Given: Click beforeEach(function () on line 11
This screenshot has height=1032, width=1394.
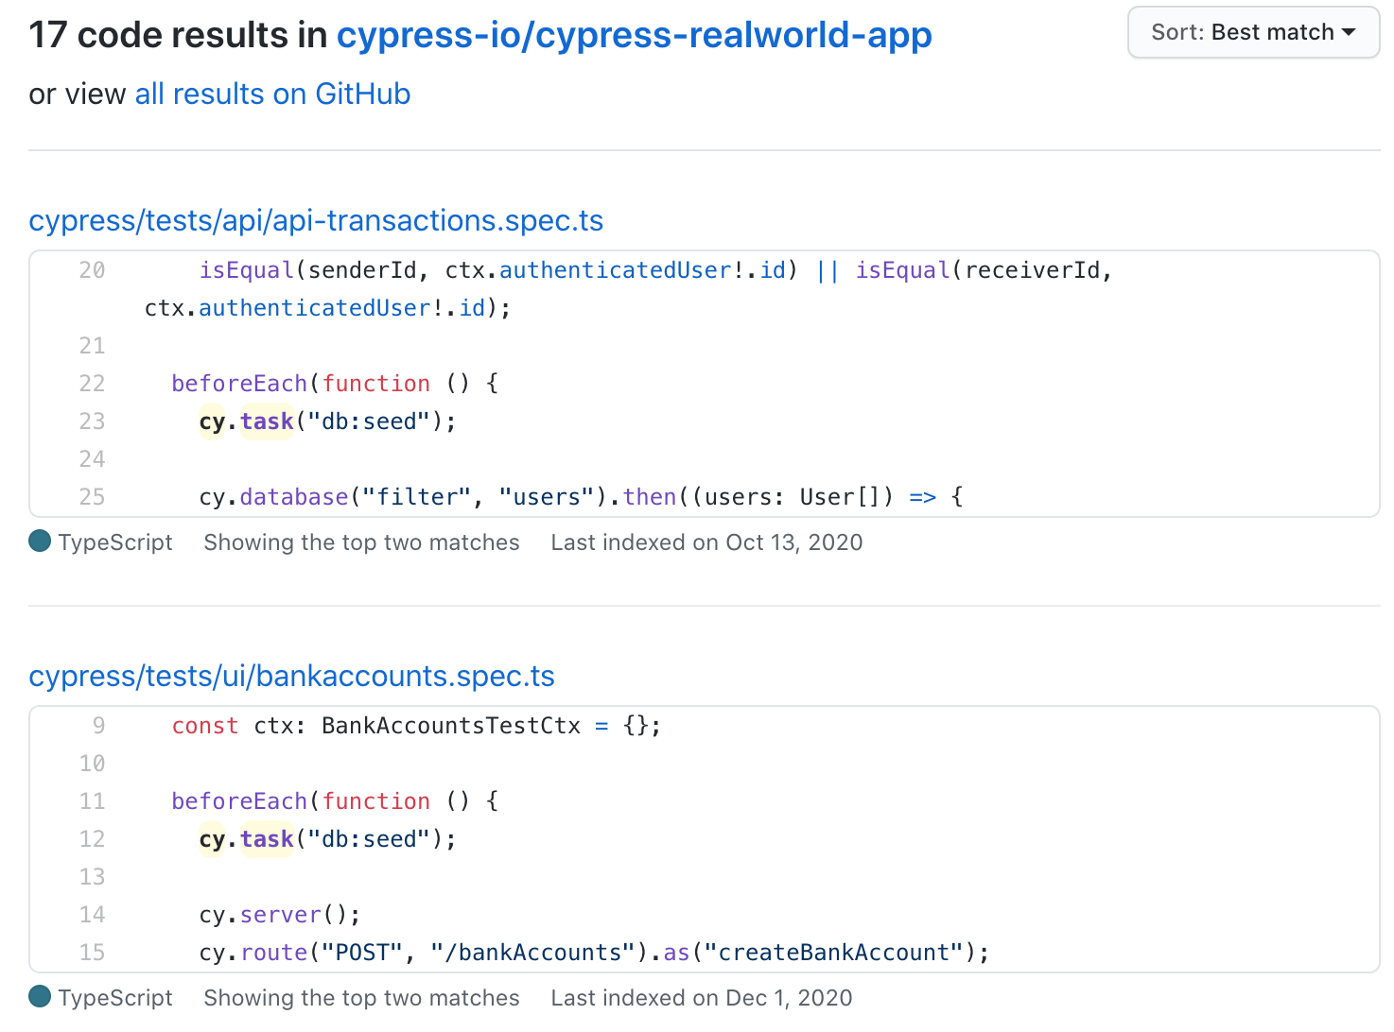Looking at the screenshot, I should [x=335, y=801].
